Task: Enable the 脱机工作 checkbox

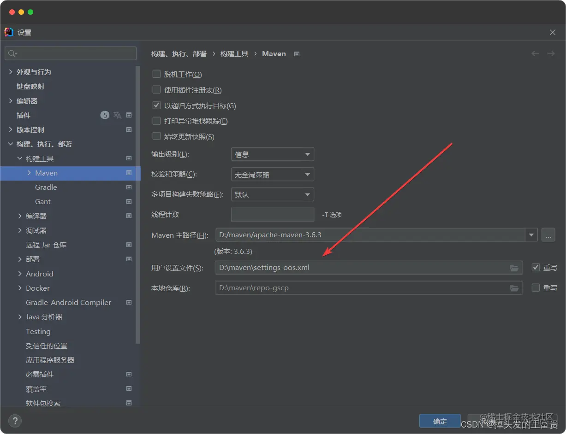Action: [x=156, y=74]
